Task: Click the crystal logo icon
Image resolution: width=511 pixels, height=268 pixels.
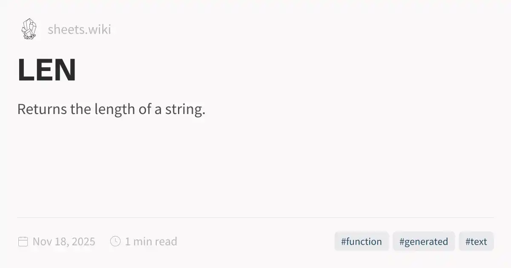Action: pyautogui.click(x=29, y=29)
